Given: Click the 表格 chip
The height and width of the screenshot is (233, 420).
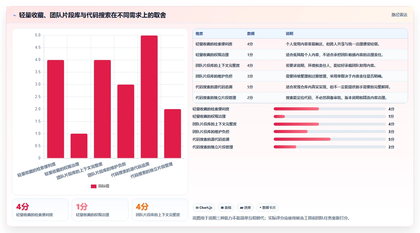Looking at the screenshot, I should pyautogui.click(x=226, y=208).
